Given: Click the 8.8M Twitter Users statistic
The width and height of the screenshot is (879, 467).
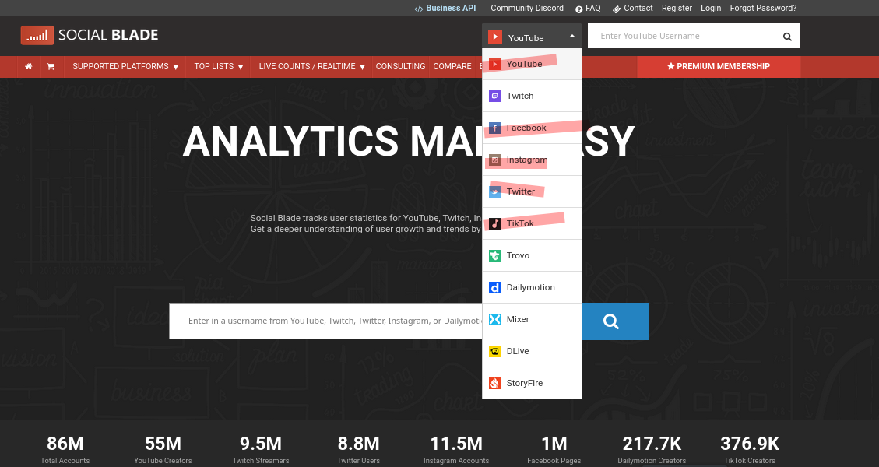Looking at the screenshot, I should (x=358, y=450).
